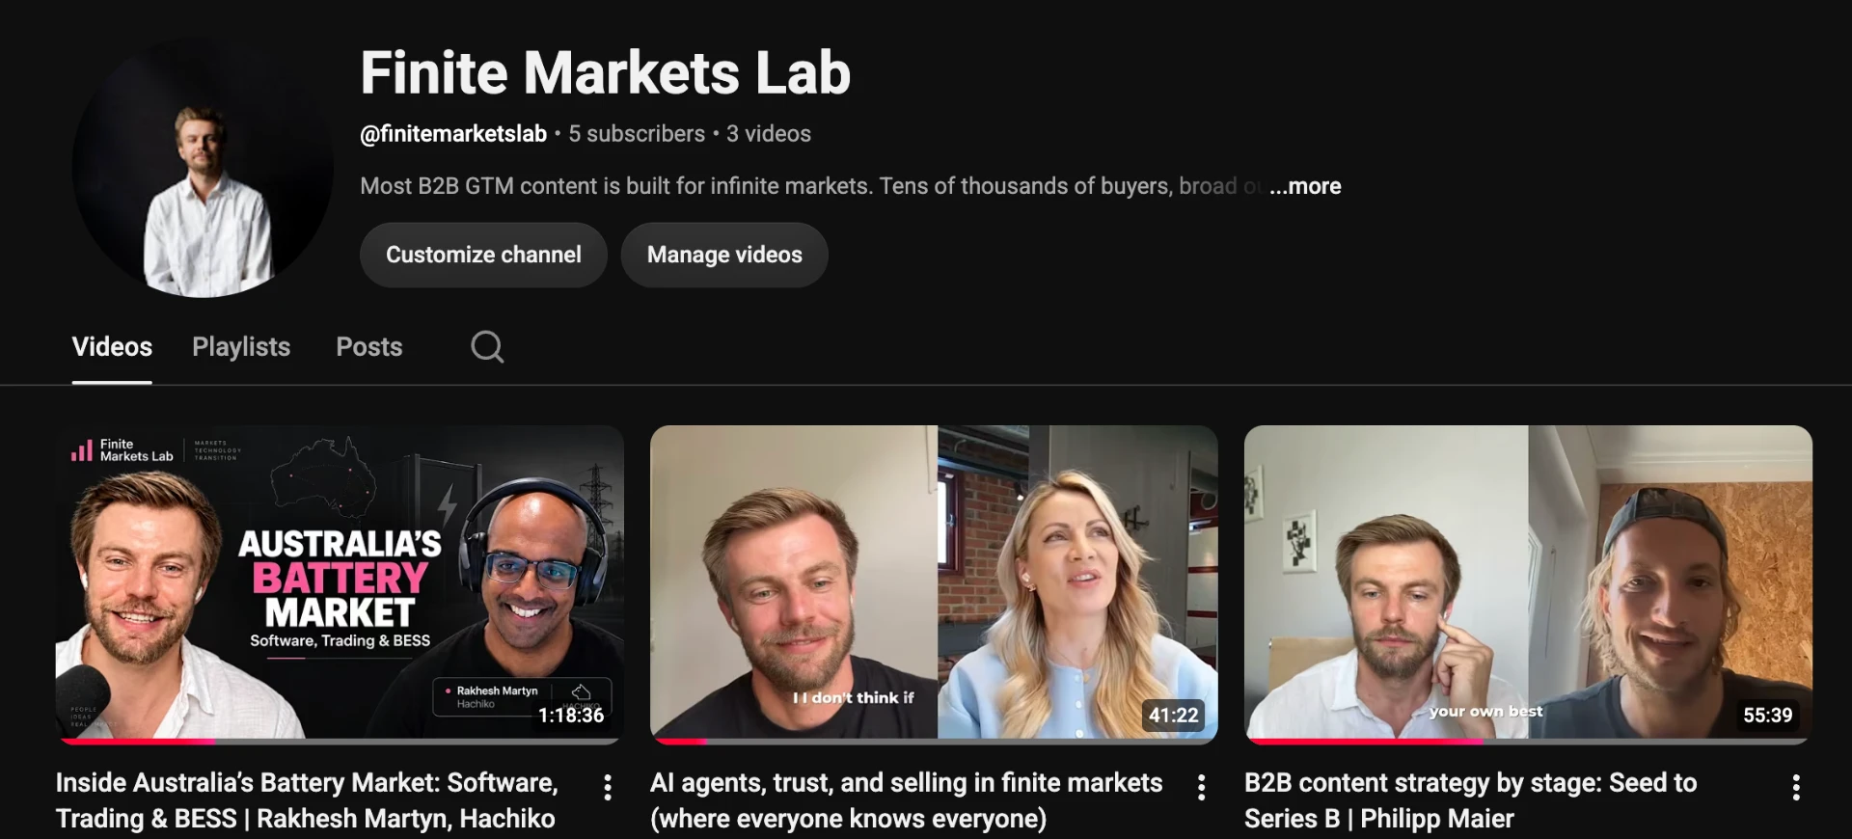The image size is (1852, 839).
Task: Switch to the Playlists tab
Action: coord(241,347)
